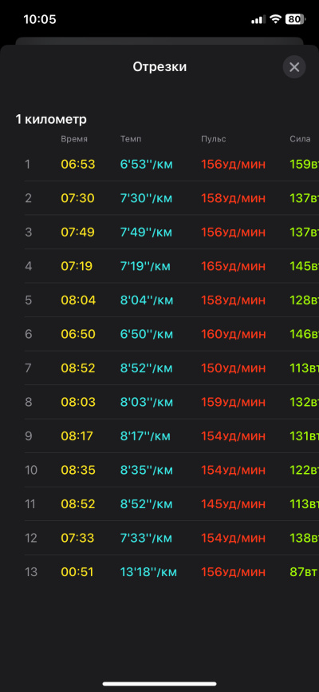The height and width of the screenshot is (692, 319).
Task: Tap pulse 165уд/мин in split 4
Action: (x=234, y=266)
